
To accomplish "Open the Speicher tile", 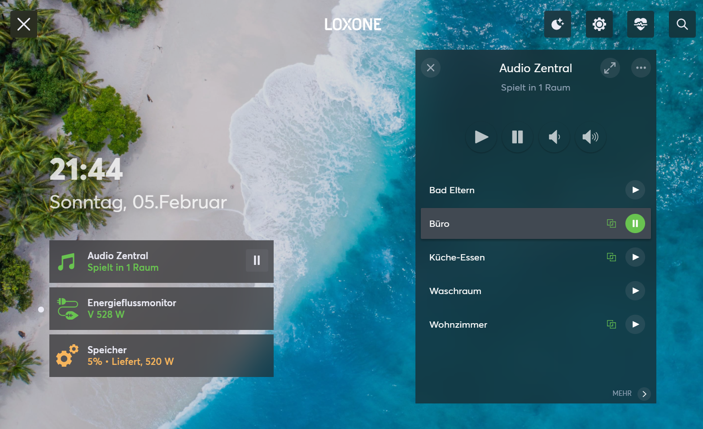I will (x=162, y=355).
